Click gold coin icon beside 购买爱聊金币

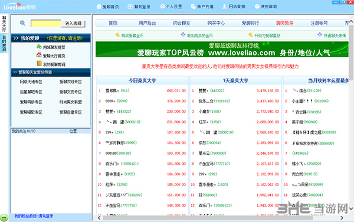117,35
